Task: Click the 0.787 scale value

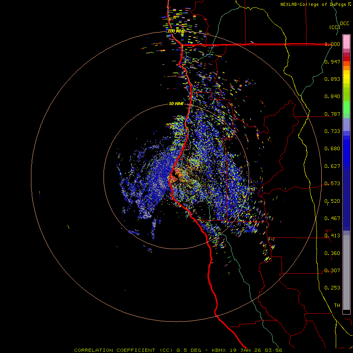Action: tap(332, 114)
